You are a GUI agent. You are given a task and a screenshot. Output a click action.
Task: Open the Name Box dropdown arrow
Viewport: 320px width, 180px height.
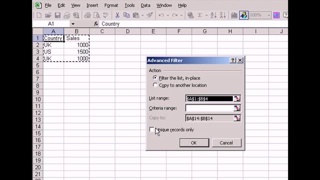tap(73, 24)
